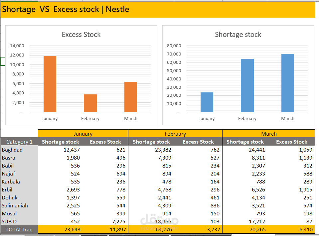Click the Shortage stock chart title
The height and width of the screenshot is (236, 319).
(238, 35)
